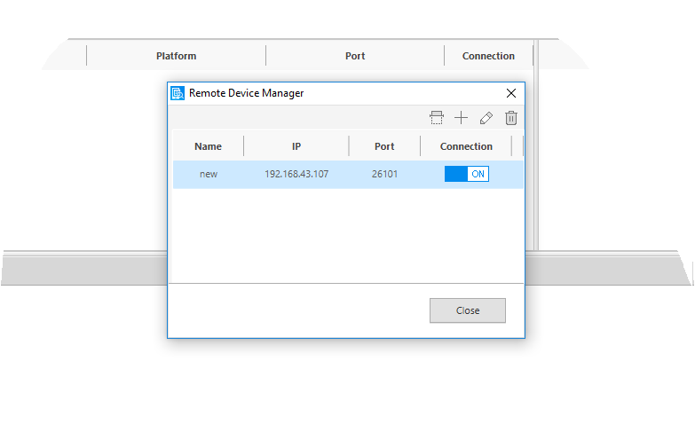The width and height of the screenshot is (695, 447).
Task: Delete selected device with trash icon
Action: (x=510, y=118)
